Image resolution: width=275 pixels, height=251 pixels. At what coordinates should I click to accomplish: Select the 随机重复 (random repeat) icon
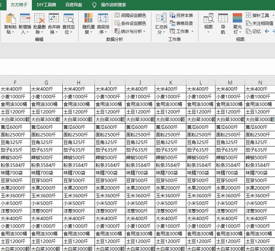(88, 19)
